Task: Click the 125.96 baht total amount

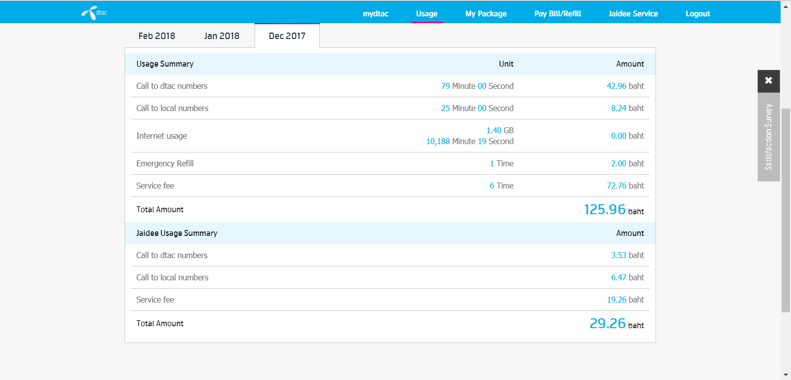Action: (x=613, y=210)
